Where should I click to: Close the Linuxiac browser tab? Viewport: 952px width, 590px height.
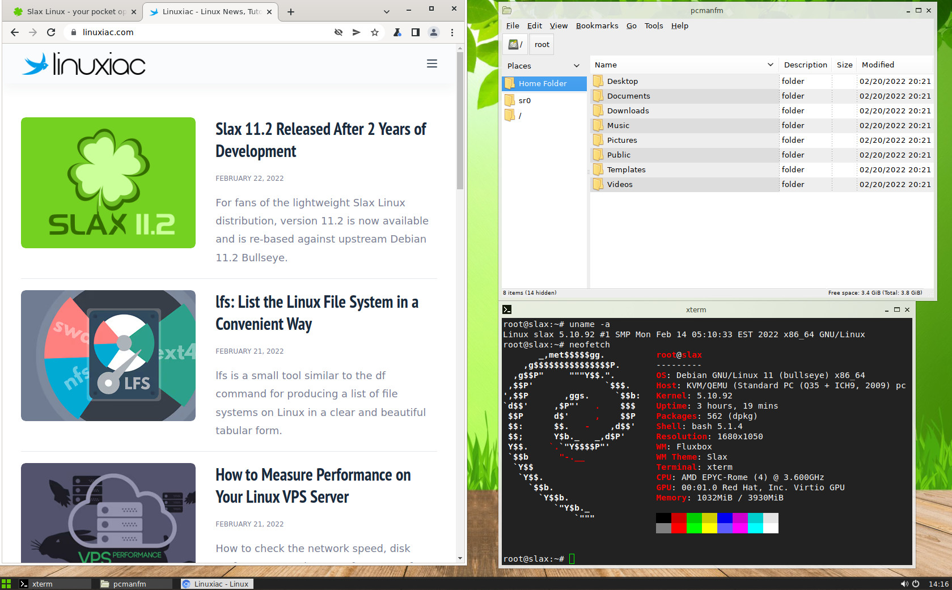[269, 11]
